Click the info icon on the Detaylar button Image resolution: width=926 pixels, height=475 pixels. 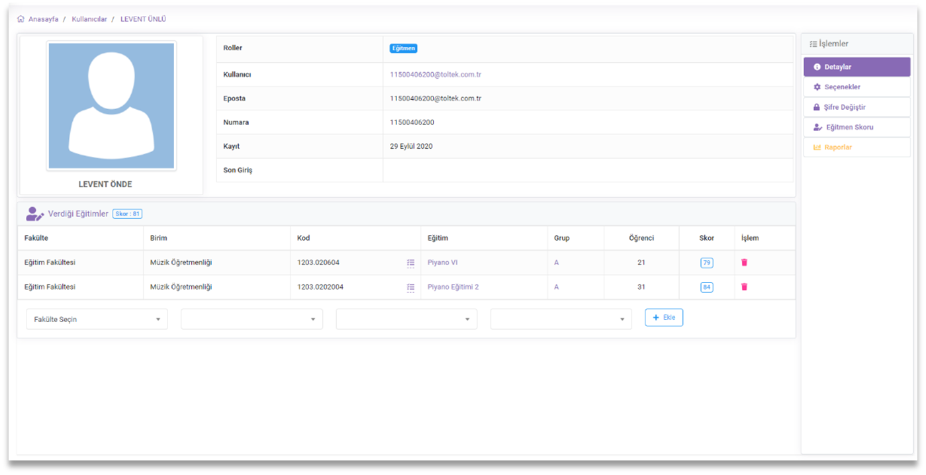[815, 67]
